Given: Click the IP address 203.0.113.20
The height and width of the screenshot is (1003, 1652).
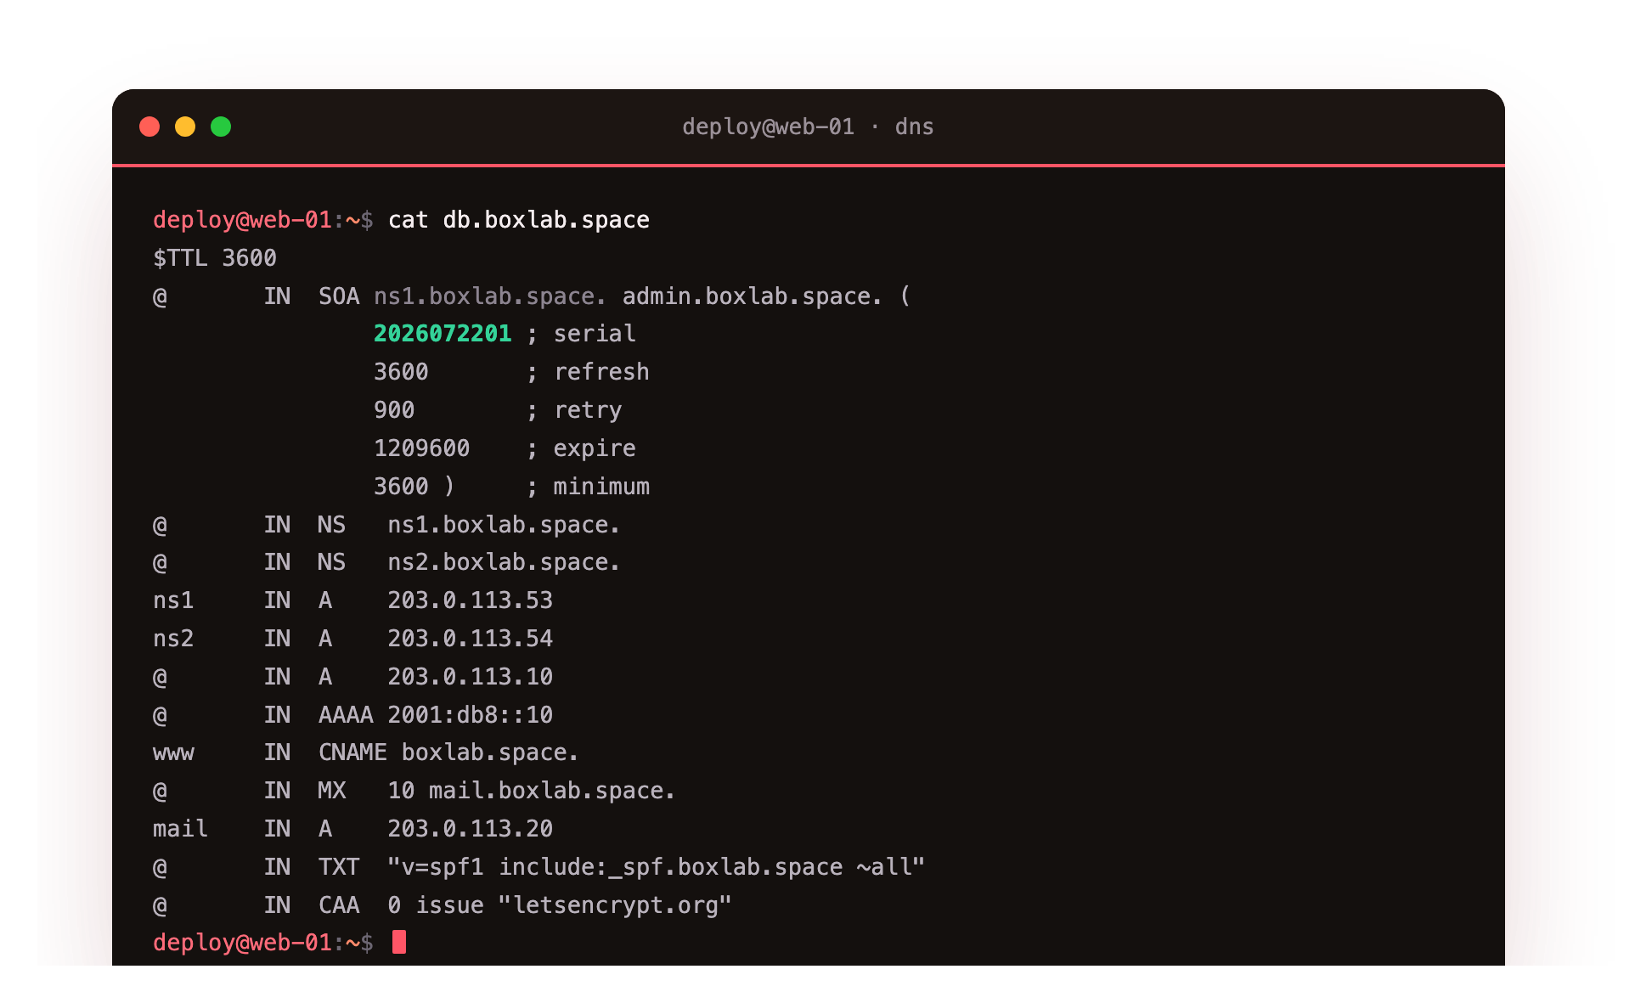Looking at the screenshot, I should (471, 829).
